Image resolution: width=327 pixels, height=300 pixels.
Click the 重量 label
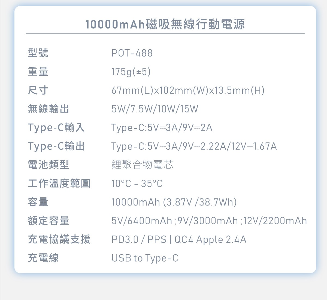(x=38, y=72)
